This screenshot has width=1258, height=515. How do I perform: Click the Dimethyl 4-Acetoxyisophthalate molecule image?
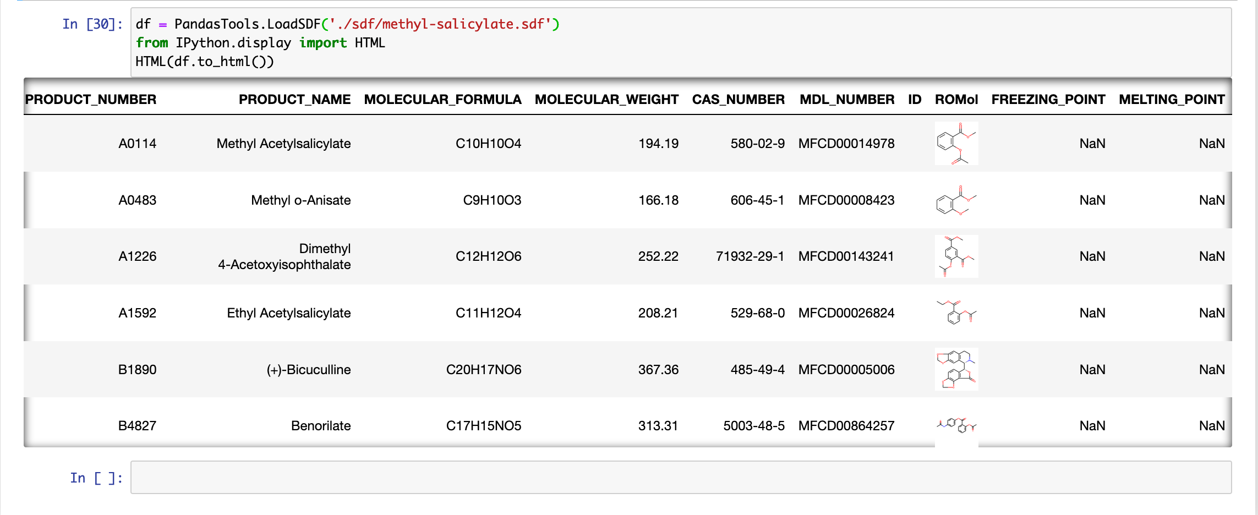(x=956, y=256)
